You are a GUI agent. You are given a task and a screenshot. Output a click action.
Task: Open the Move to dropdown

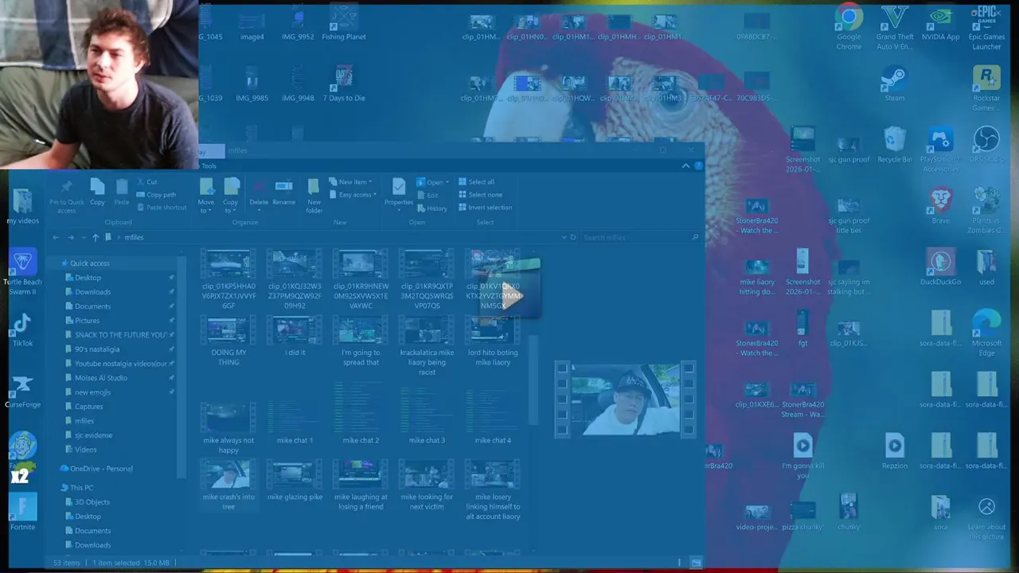click(x=206, y=196)
